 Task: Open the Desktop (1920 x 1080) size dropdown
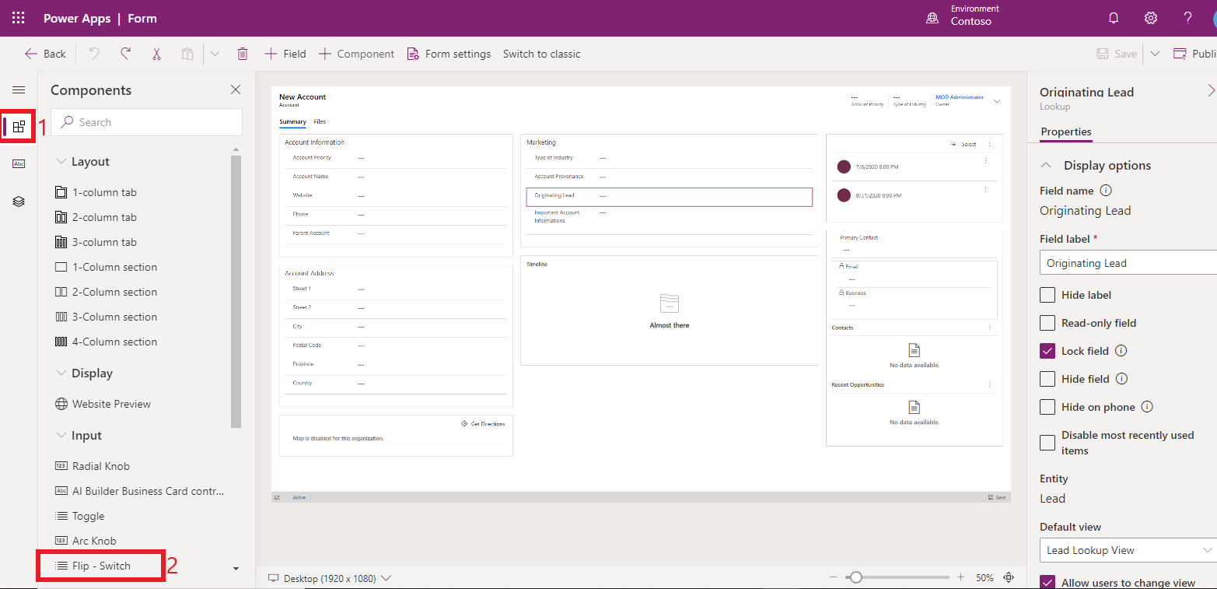point(330,578)
